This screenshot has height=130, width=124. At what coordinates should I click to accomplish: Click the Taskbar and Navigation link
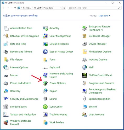coord(23,115)
